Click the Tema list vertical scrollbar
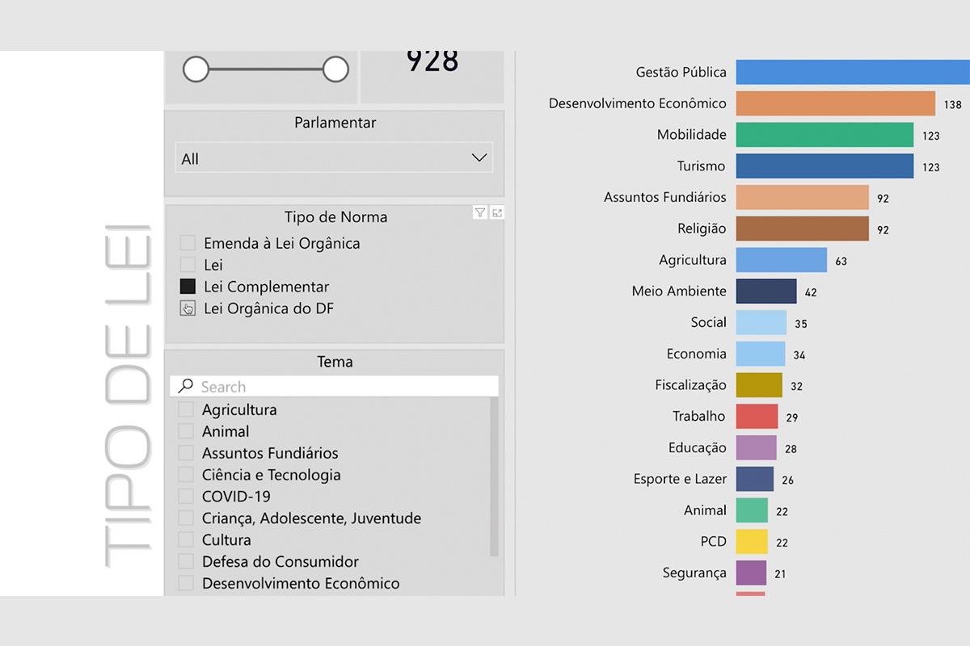The width and height of the screenshot is (970, 646). pos(494,476)
